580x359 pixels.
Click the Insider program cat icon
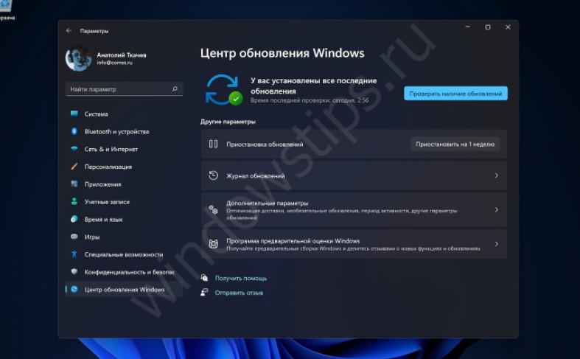coord(214,244)
